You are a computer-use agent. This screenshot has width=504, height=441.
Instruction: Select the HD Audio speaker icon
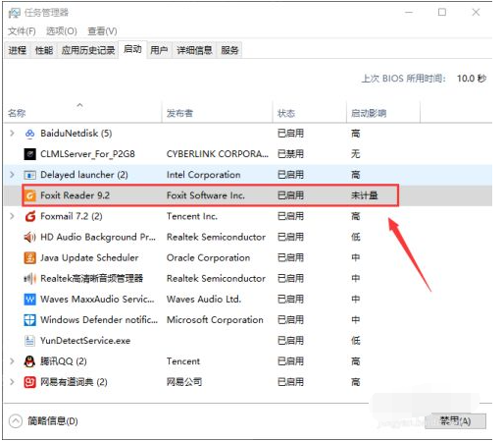(29, 237)
